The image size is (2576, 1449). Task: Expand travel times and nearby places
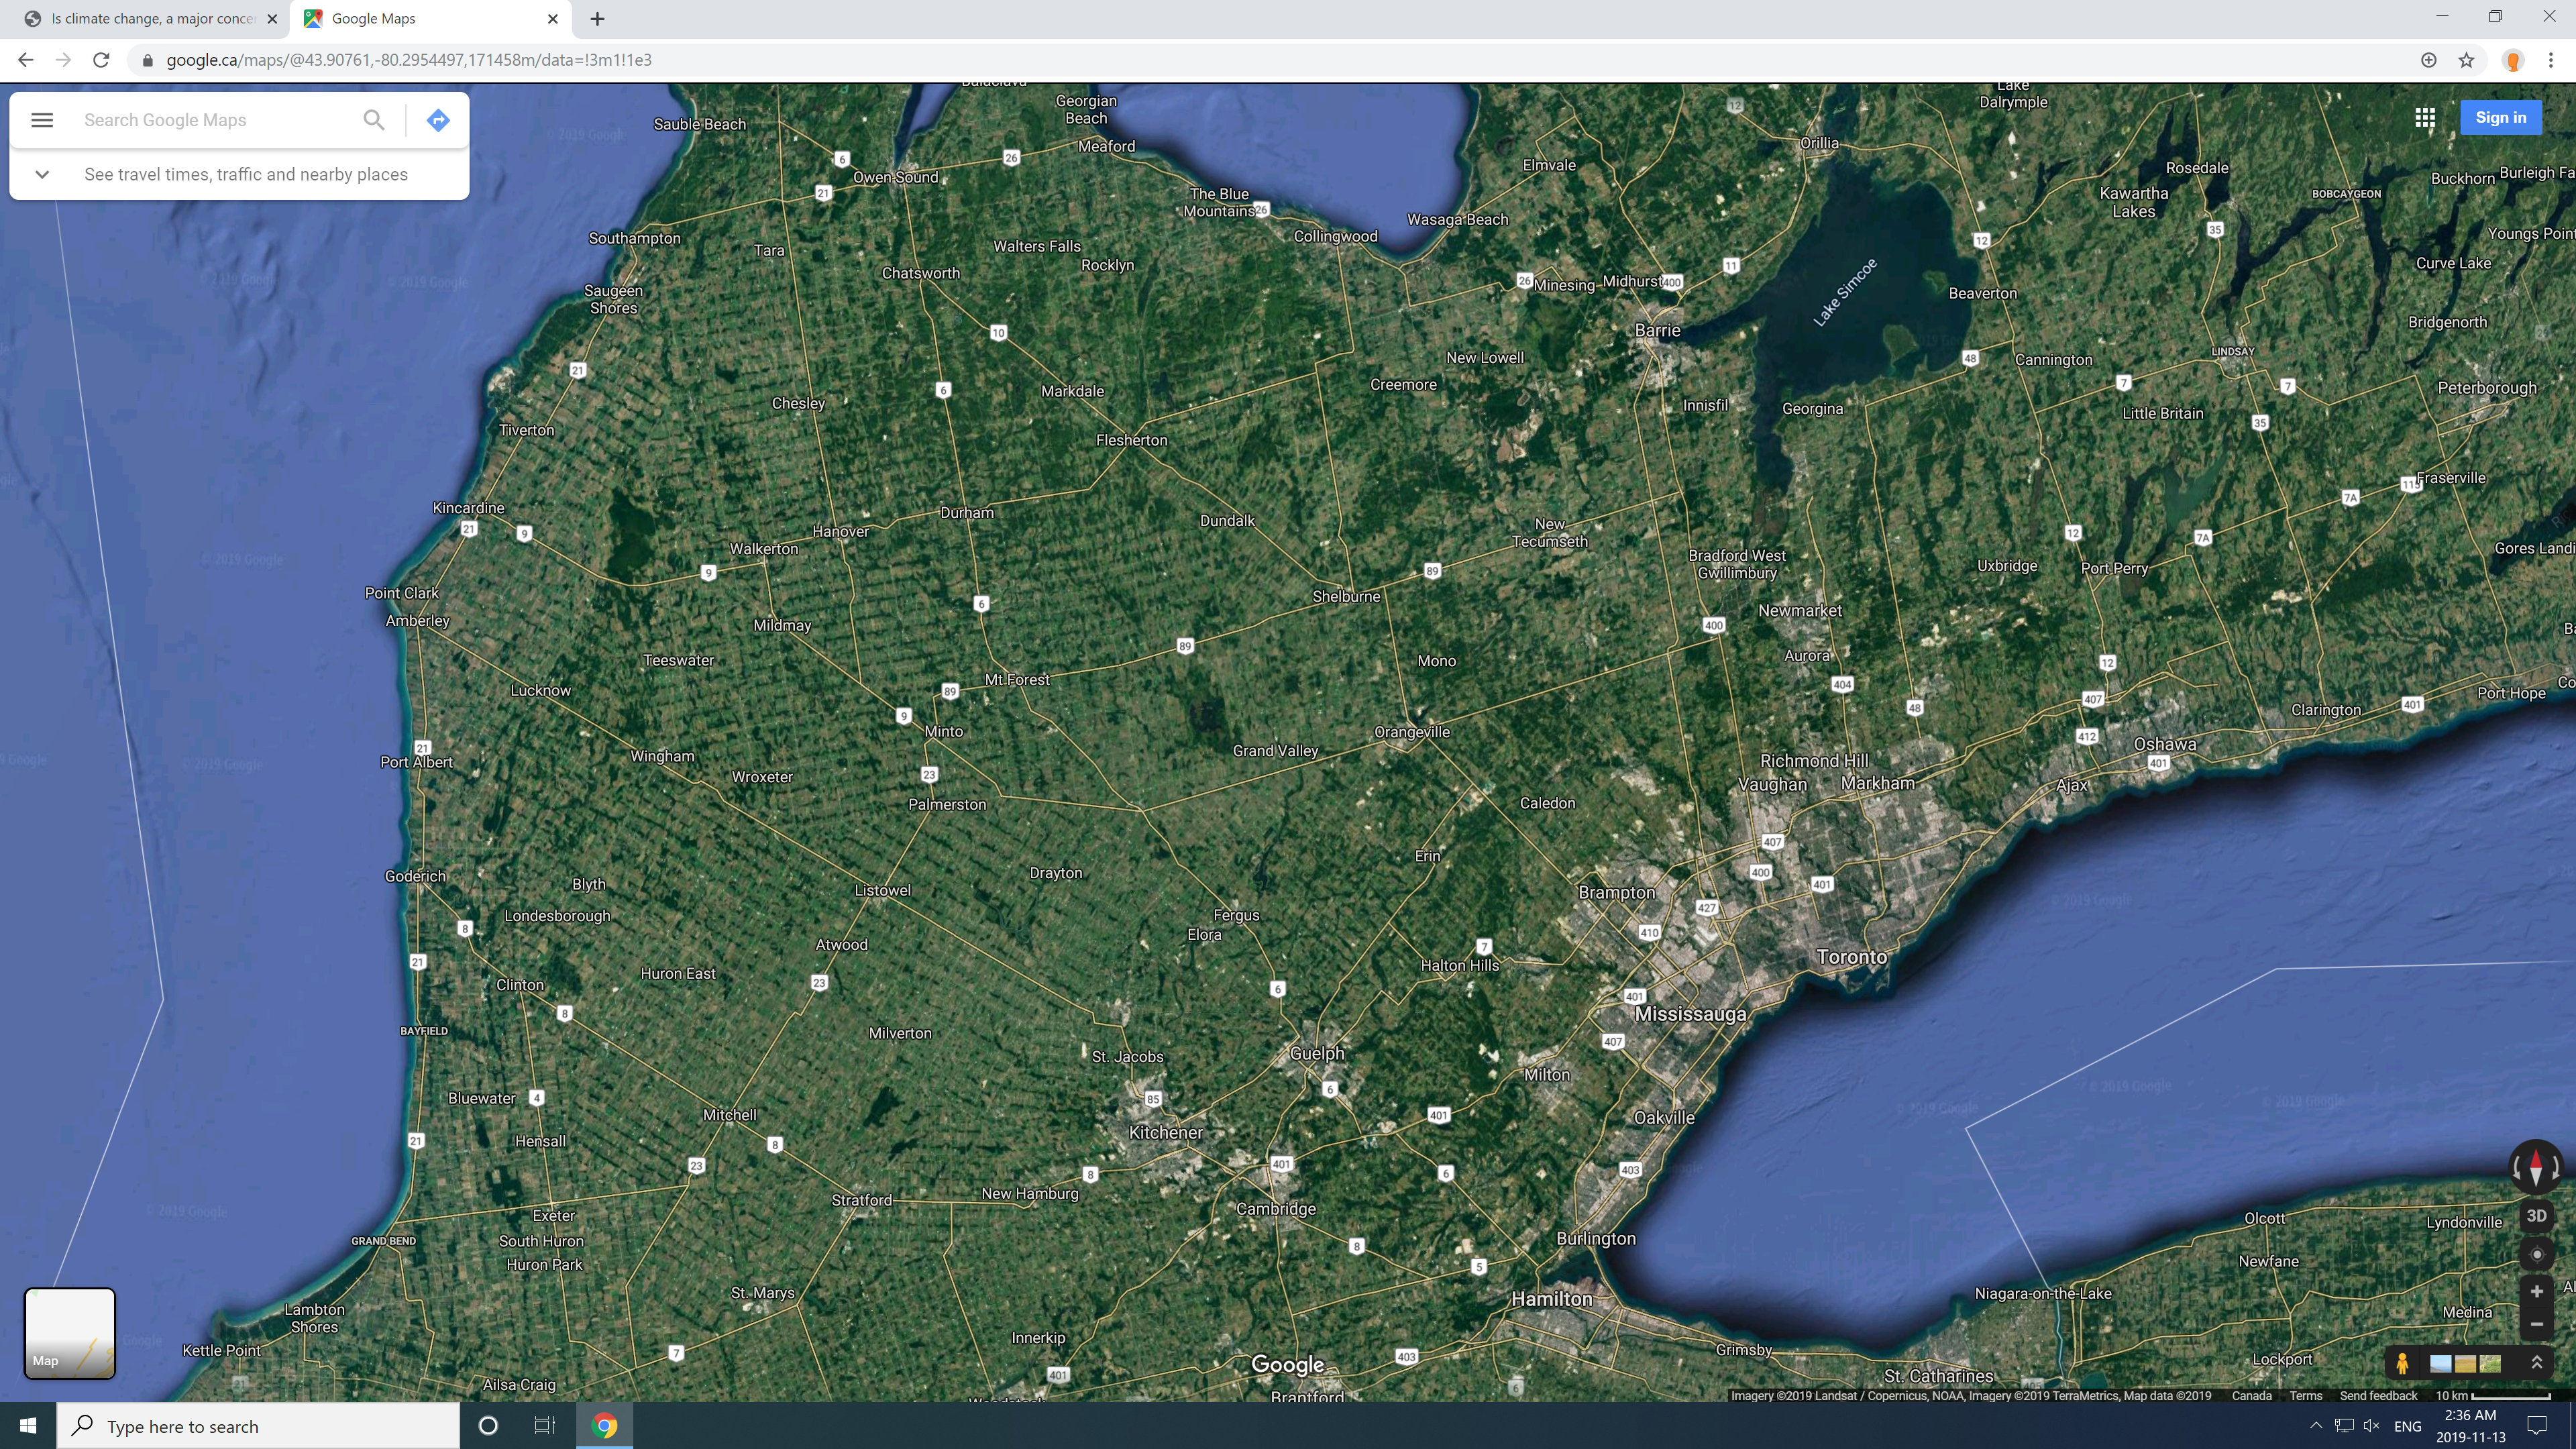click(x=42, y=174)
